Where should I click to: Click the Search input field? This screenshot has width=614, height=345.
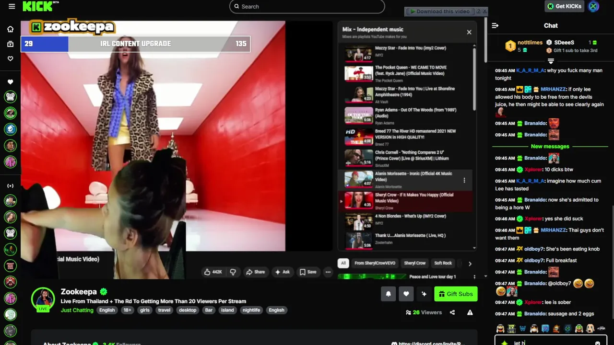307,6
